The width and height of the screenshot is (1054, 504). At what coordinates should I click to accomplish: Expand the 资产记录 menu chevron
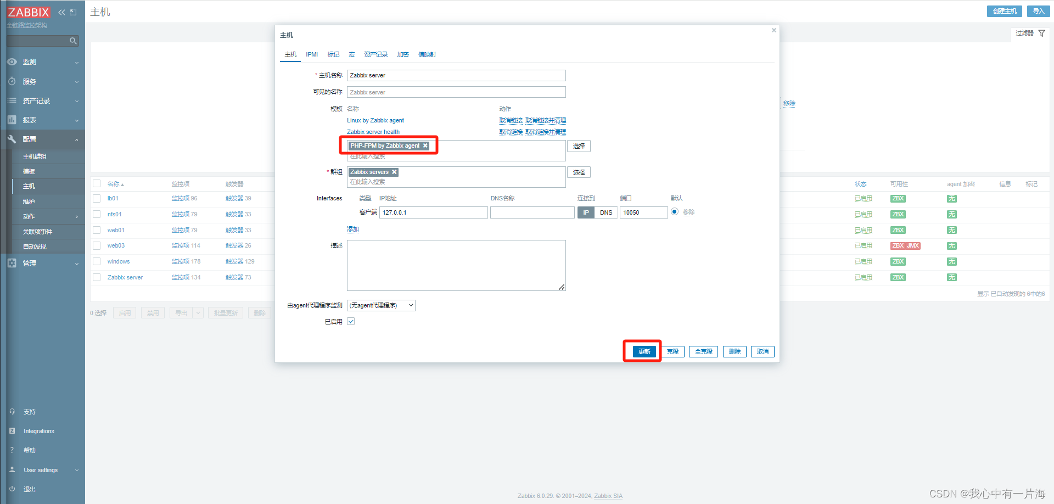click(77, 101)
